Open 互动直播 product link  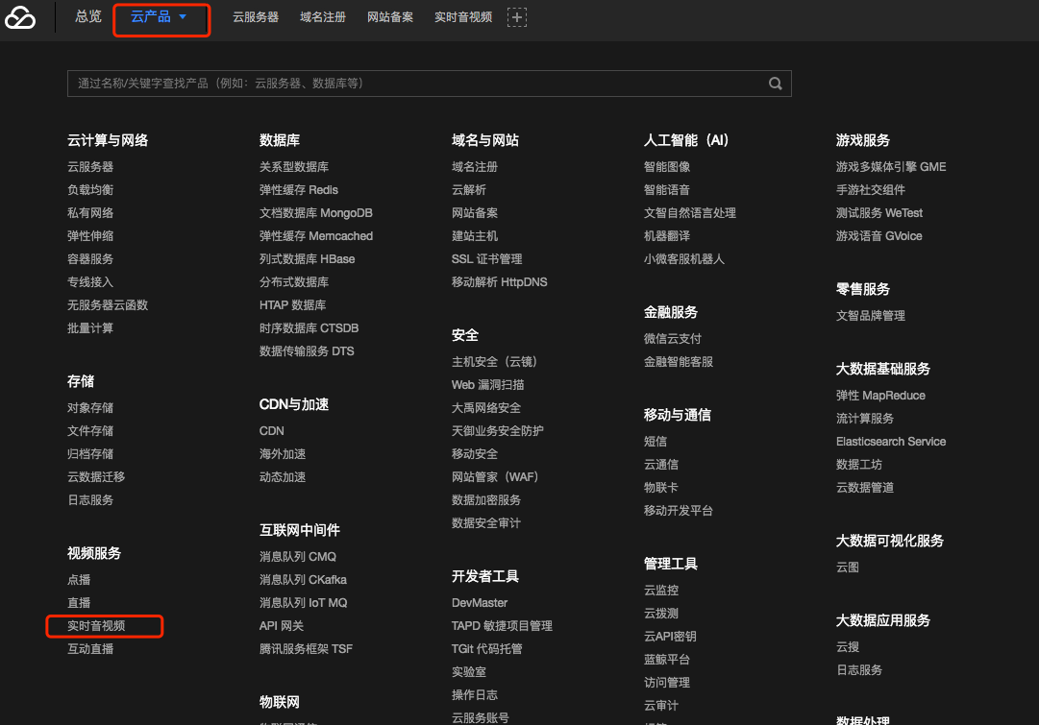(x=90, y=649)
